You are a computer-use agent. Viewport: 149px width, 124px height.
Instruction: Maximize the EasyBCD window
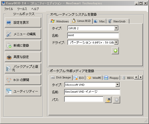pos(141,3)
